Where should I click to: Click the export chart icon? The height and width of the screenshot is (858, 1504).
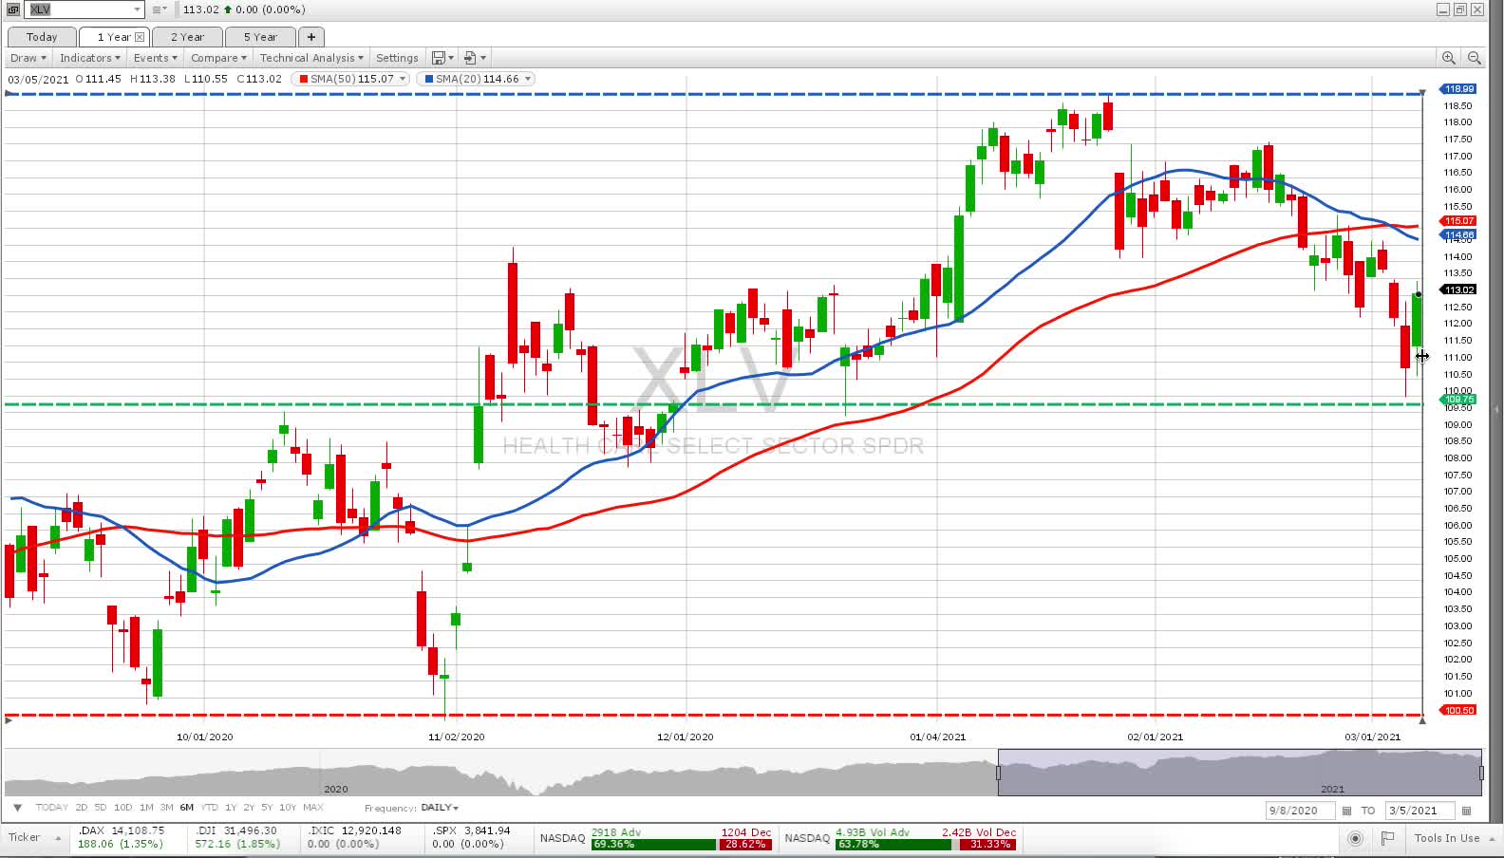pos(470,58)
